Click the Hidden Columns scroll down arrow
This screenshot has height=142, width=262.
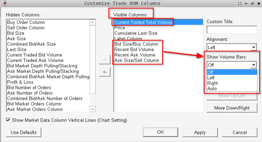93,109
